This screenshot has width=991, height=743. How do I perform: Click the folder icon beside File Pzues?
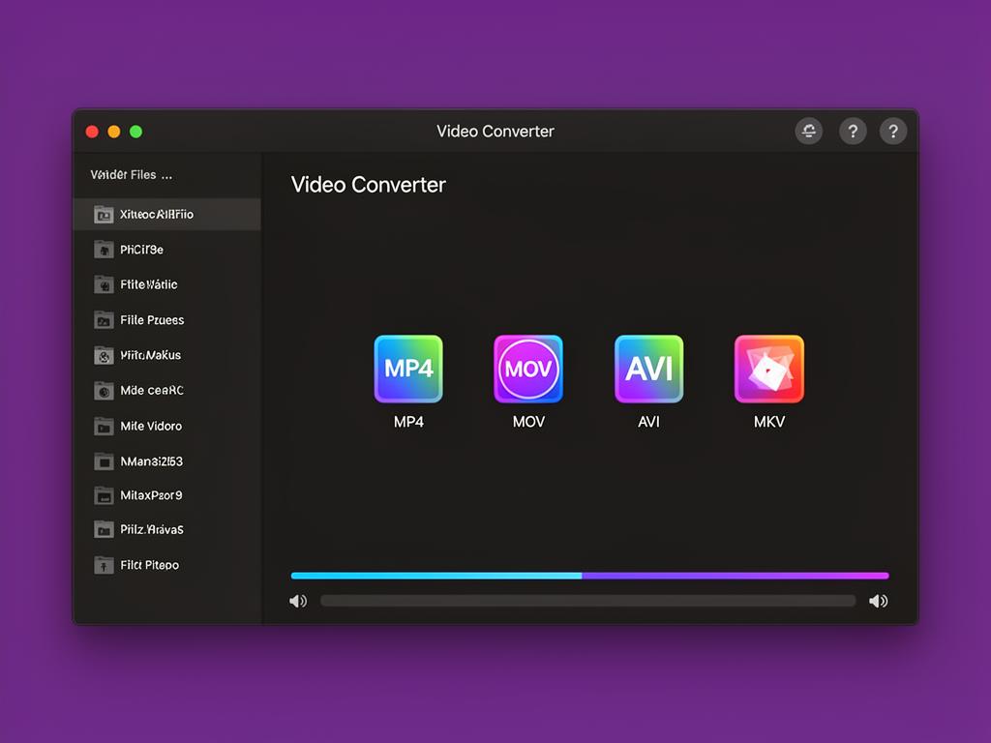click(x=105, y=319)
